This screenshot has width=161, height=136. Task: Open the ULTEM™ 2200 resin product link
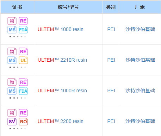[61, 121]
